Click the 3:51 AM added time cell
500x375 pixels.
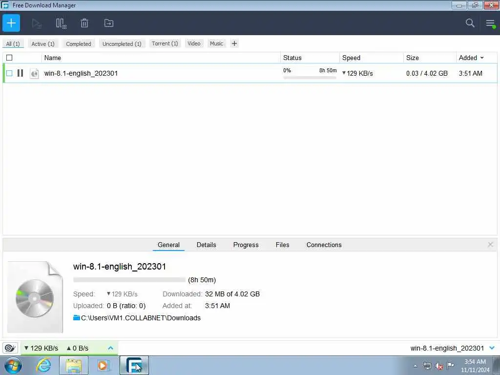(x=470, y=73)
